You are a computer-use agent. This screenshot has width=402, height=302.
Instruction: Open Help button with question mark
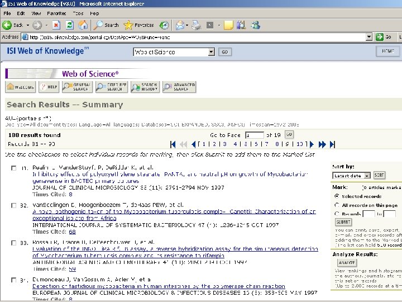49,87
